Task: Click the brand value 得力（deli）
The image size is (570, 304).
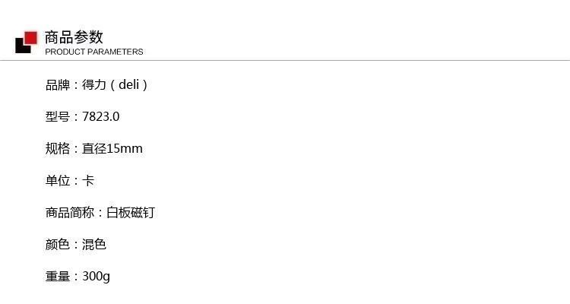Action: click(x=115, y=84)
